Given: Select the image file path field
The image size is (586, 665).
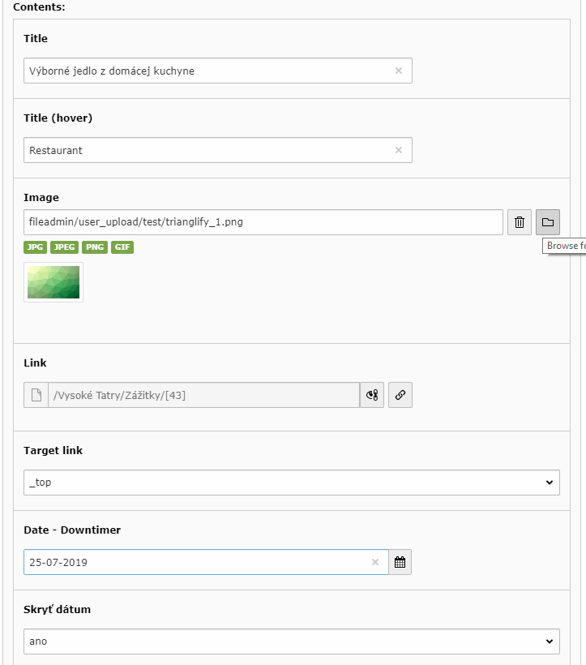Looking at the screenshot, I should tap(263, 222).
